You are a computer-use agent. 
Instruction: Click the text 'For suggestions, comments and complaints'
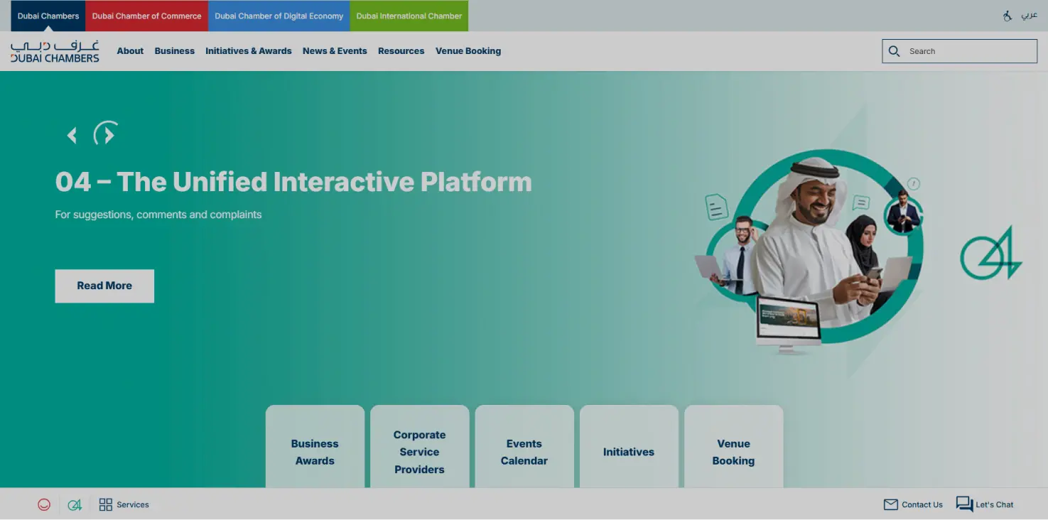coord(158,215)
